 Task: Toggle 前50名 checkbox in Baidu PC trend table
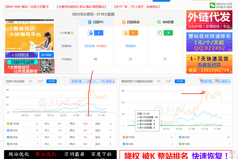[x=8, y=130]
